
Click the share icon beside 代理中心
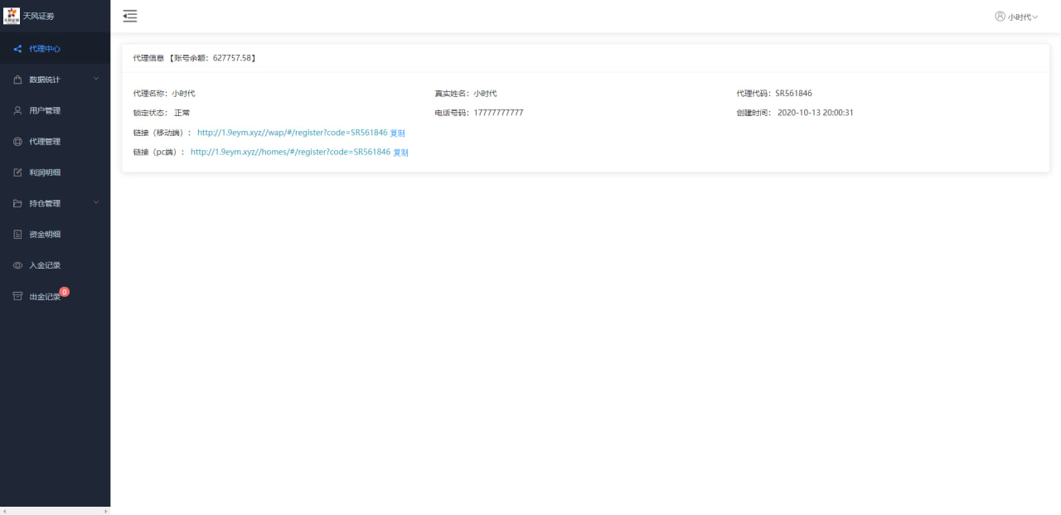click(x=17, y=49)
